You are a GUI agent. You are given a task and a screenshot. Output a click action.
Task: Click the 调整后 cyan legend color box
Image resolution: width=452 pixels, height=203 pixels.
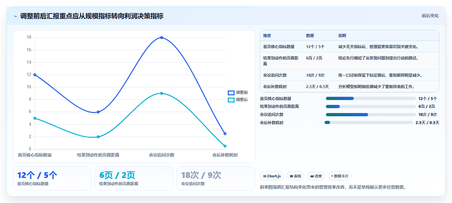point(231,100)
